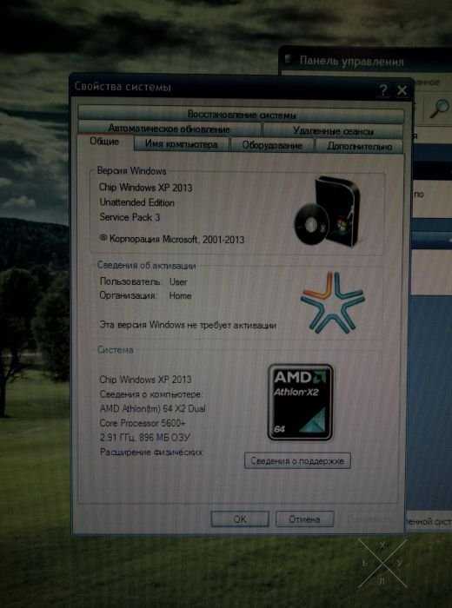
Task: Select the Общие tab
Action: (x=105, y=142)
